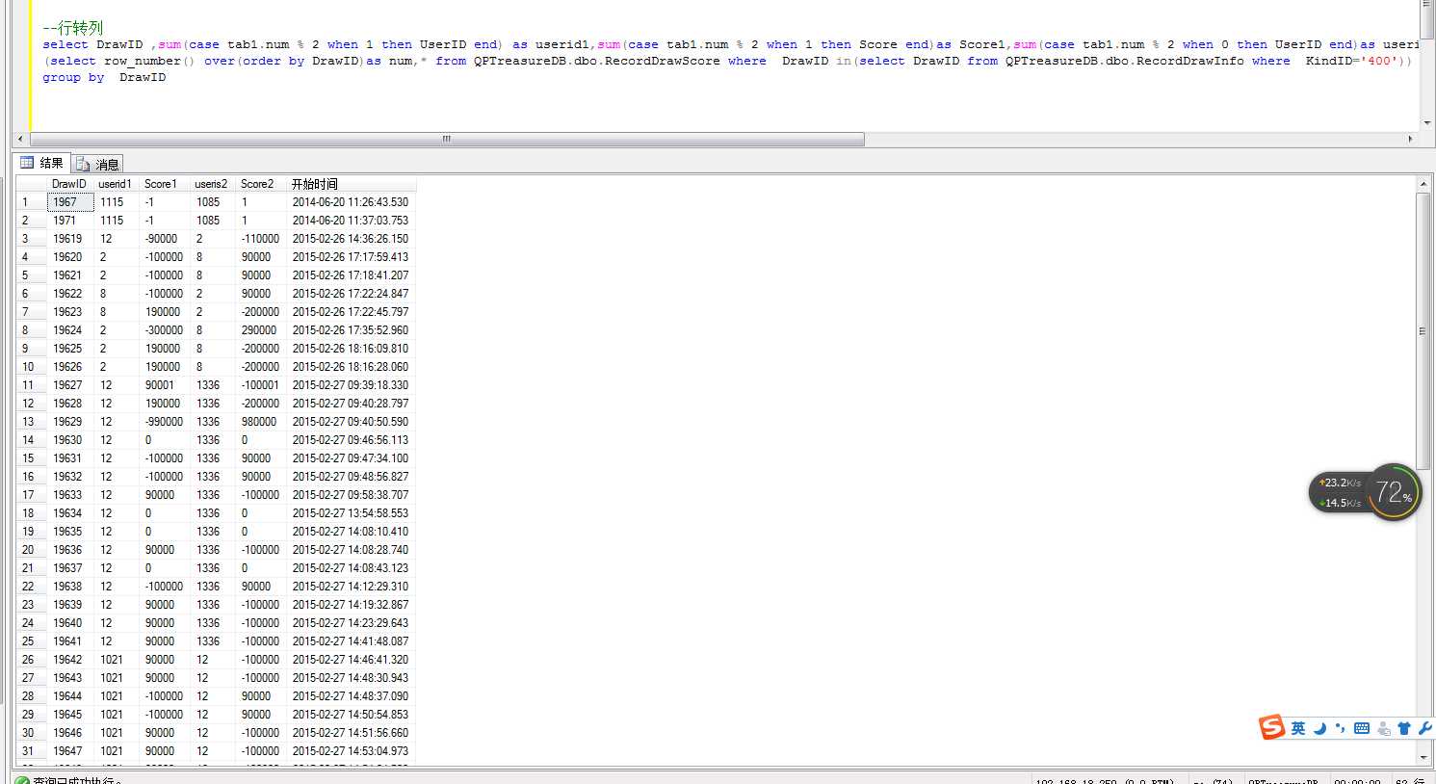Click the time cell 2014-06-20 11:37:03.753
Viewport: 1436px width, 784px height.
[x=352, y=221]
